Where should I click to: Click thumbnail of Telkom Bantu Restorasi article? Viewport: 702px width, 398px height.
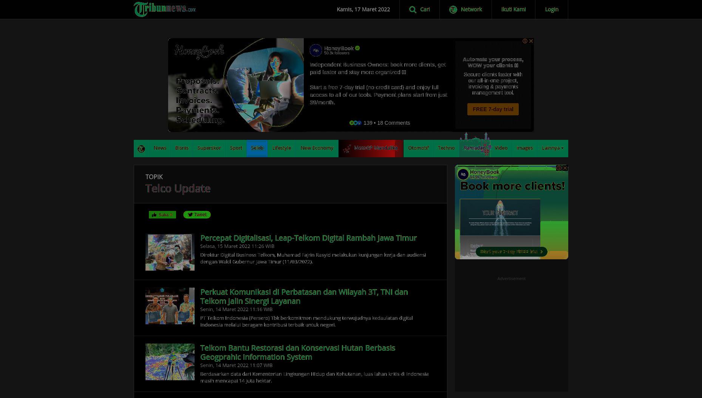click(x=170, y=362)
